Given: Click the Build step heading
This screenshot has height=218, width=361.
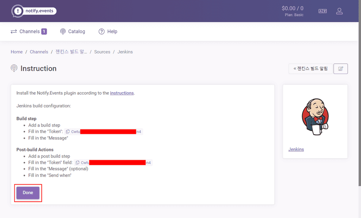Looking at the screenshot, I should [x=27, y=119].
